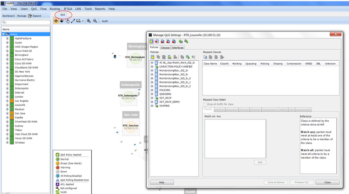The width and height of the screenshot is (349, 194).
Task: Collapse the Home tree node
Action: [3, 34]
